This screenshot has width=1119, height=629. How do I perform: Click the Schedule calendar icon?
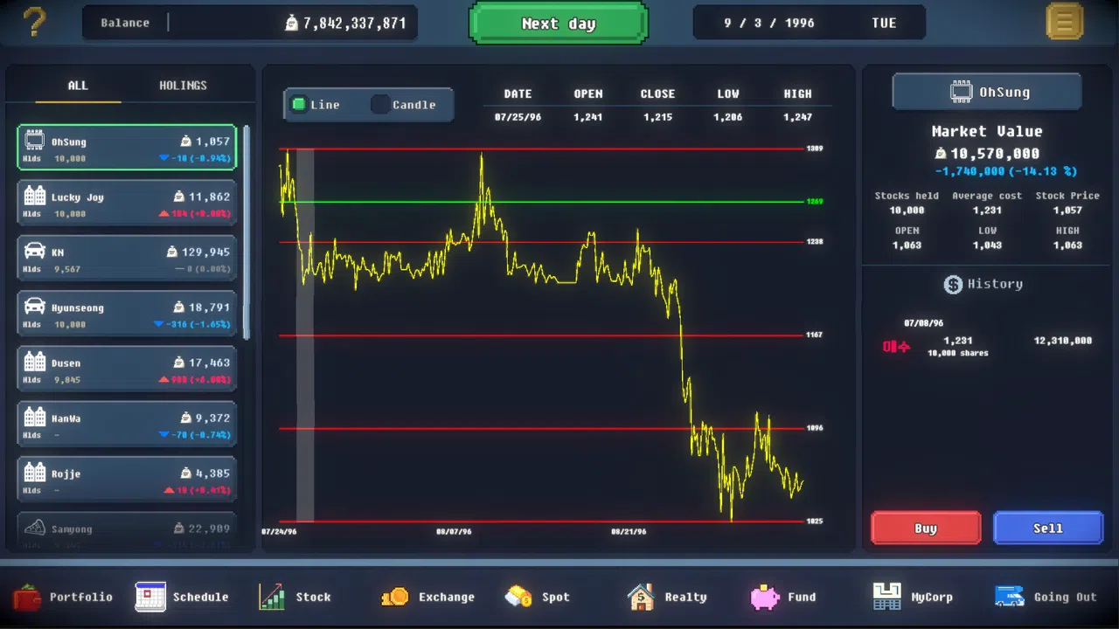pos(150,597)
